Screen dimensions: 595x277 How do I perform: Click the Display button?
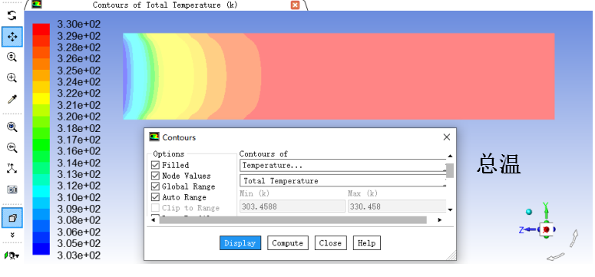240,242
